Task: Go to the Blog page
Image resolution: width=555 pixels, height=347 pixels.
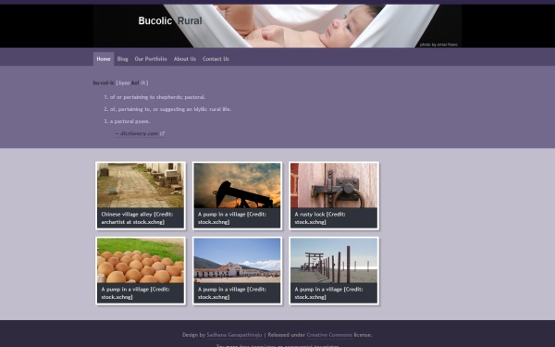Action: click(x=122, y=59)
